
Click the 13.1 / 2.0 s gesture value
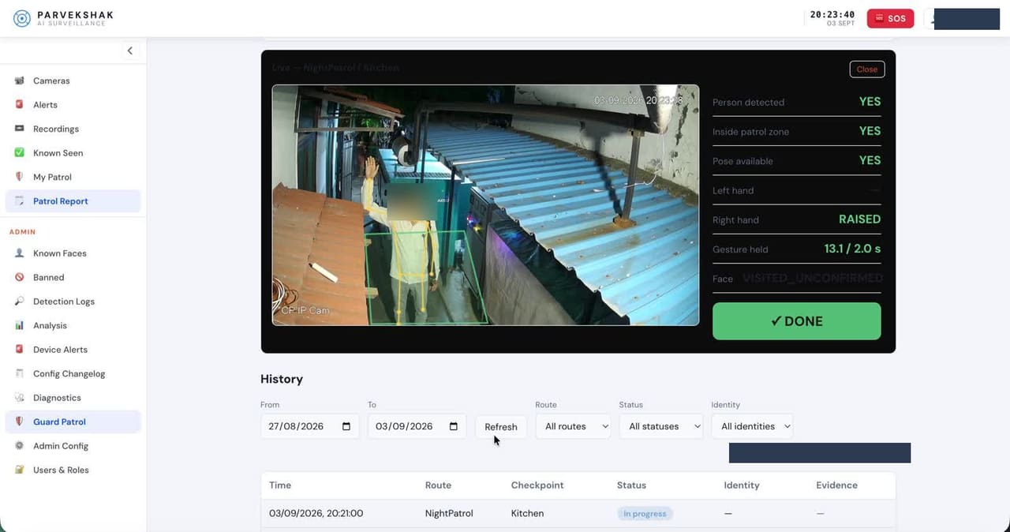[x=852, y=249]
